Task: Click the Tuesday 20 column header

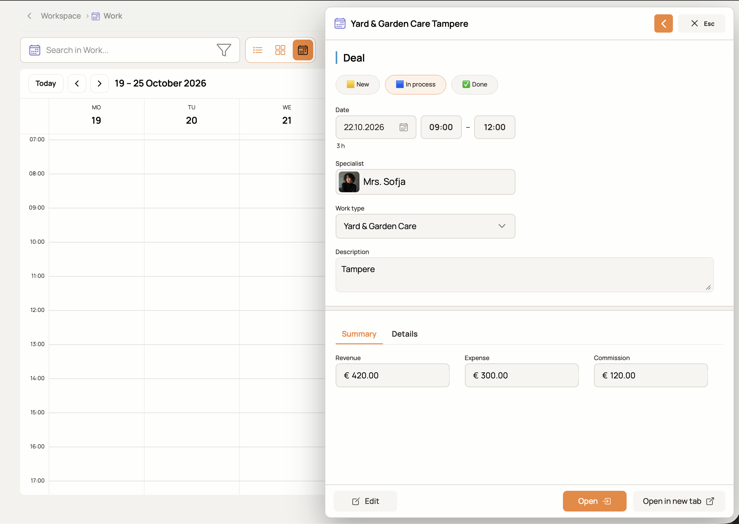Action: click(x=192, y=116)
